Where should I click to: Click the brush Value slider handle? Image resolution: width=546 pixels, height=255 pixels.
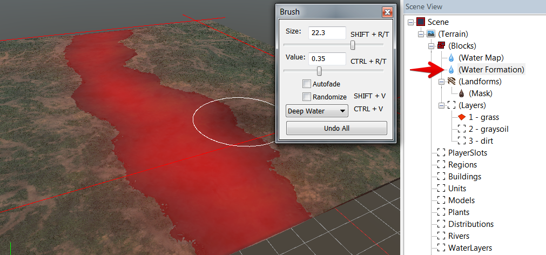point(319,71)
